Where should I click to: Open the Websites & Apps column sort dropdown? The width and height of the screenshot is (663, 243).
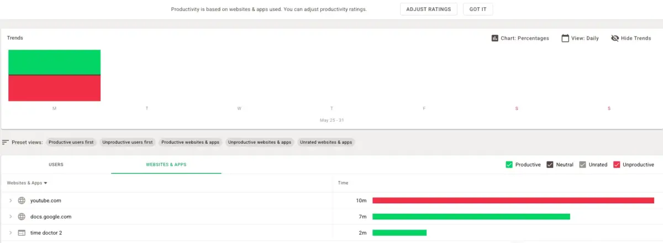(45, 183)
